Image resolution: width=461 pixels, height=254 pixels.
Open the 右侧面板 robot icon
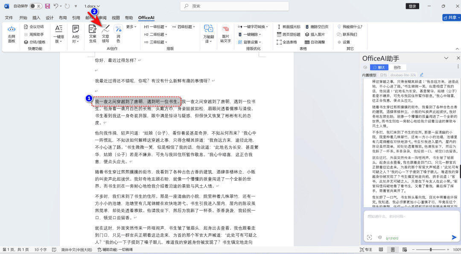click(x=12, y=34)
